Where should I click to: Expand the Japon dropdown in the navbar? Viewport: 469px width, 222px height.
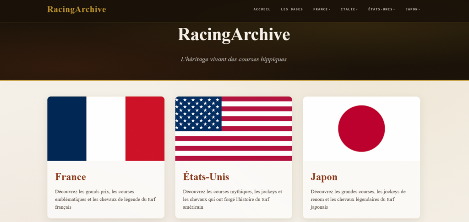click(412, 10)
